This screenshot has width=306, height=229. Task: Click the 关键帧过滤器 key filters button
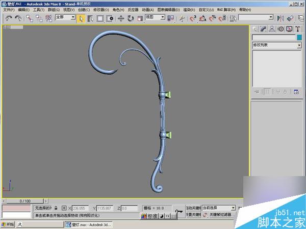pos(220,215)
